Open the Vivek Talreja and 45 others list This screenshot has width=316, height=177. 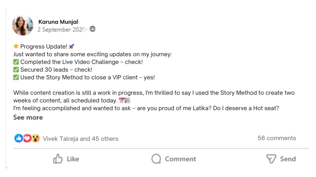81,139
